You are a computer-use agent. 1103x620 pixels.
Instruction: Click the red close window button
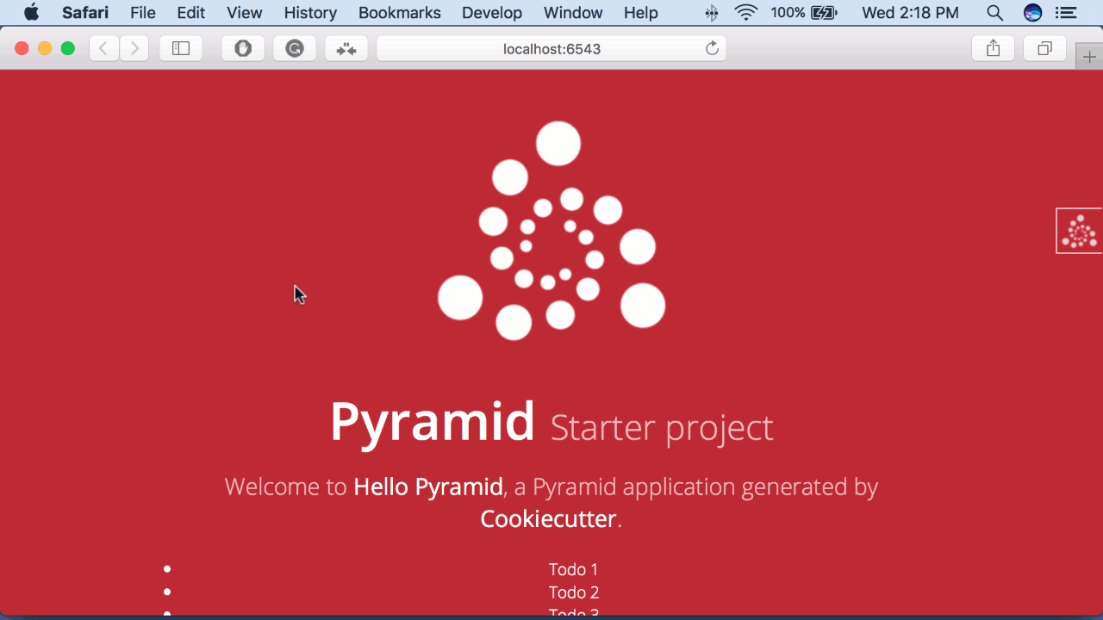[22, 49]
